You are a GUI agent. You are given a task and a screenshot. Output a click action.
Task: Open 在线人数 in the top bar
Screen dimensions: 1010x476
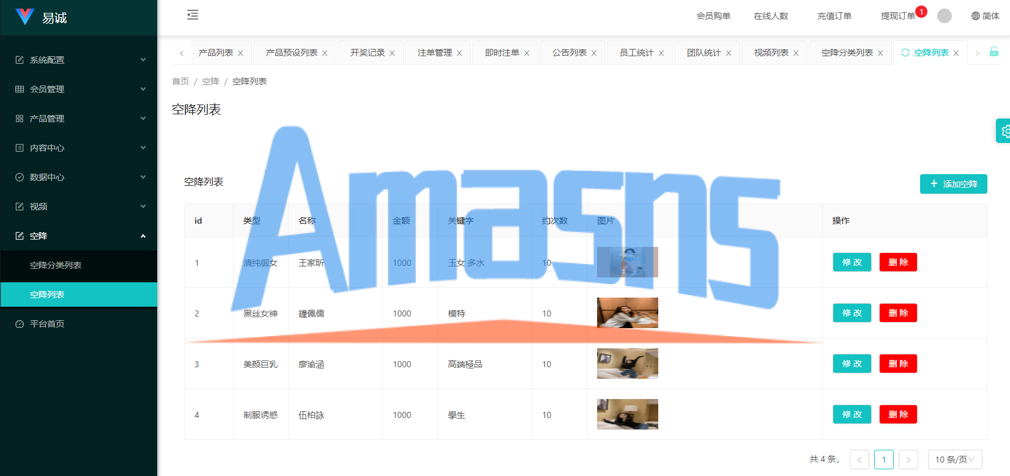tap(771, 16)
